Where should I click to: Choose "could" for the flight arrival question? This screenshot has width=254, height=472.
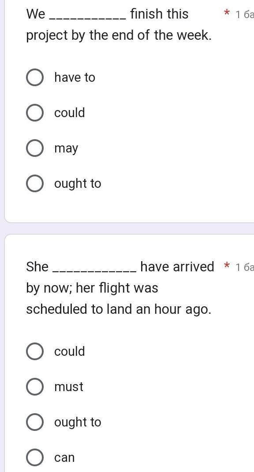(x=35, y=351)
